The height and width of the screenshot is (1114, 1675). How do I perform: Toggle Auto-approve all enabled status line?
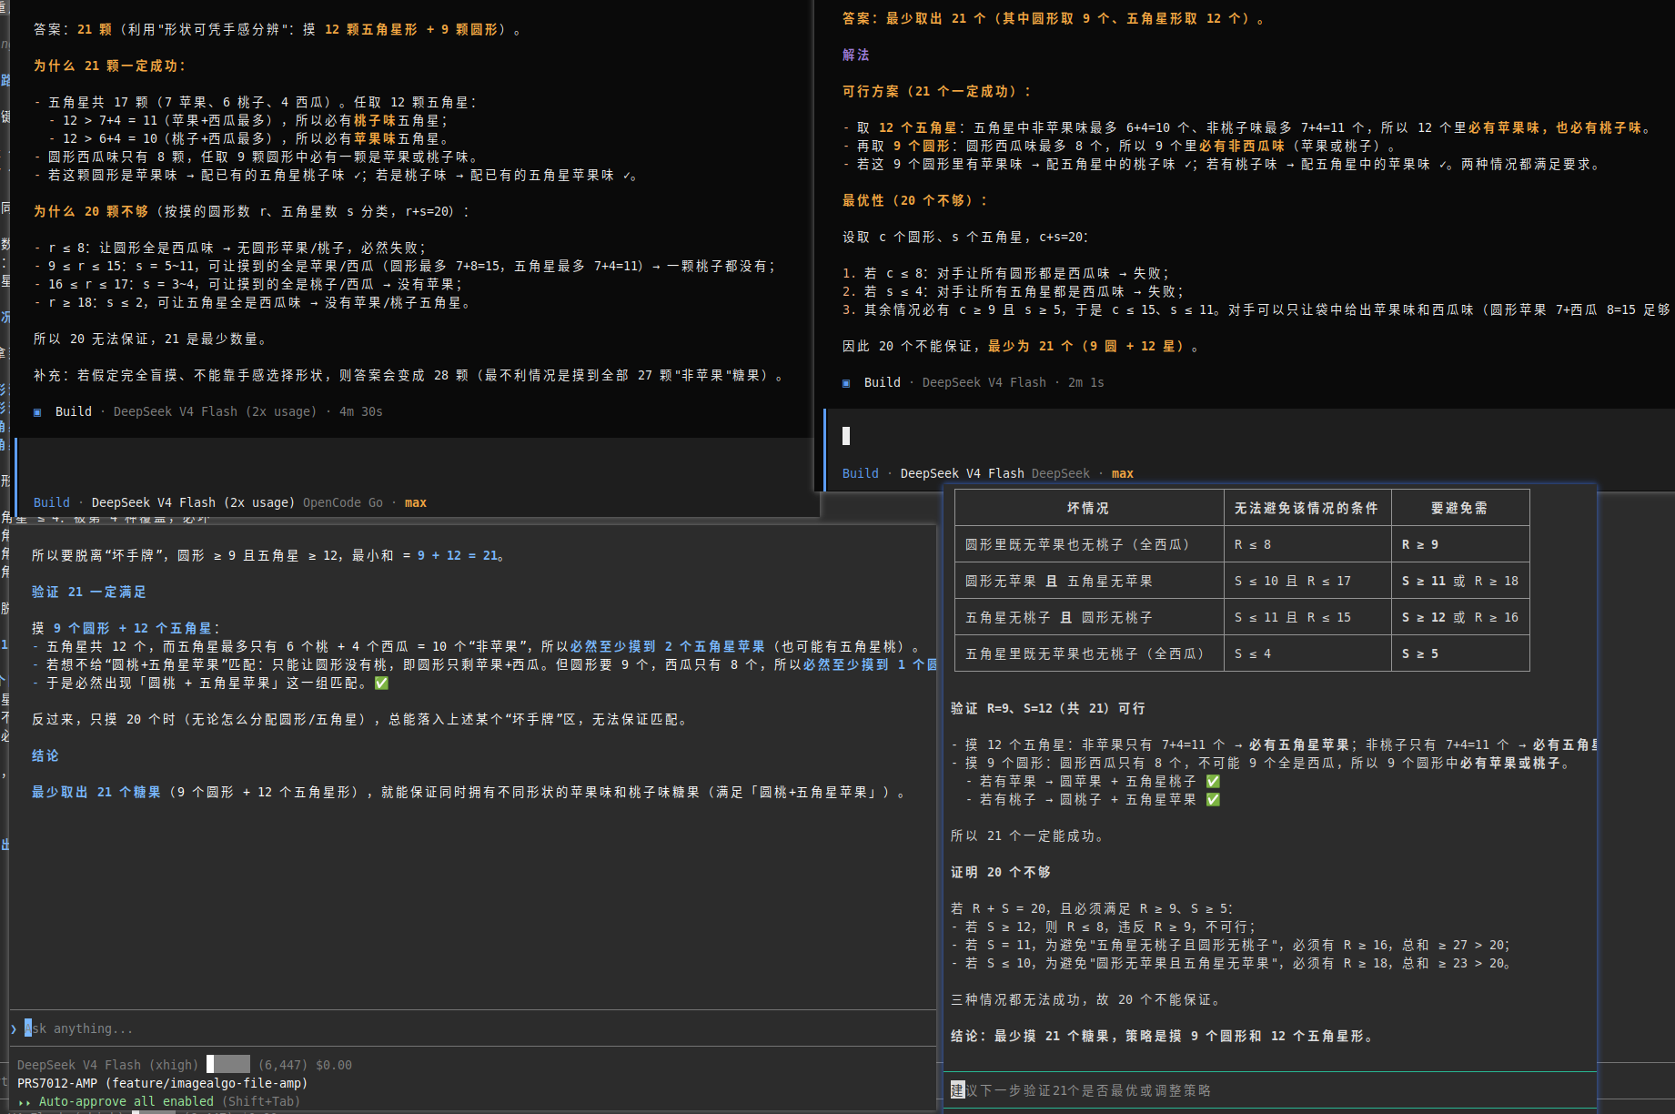tap(169, 1101)
